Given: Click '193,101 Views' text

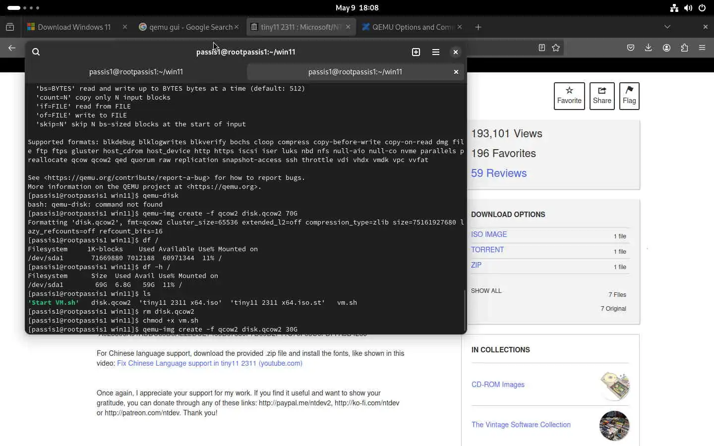Looking at the screenshot, I should click(x=507, y=134).
